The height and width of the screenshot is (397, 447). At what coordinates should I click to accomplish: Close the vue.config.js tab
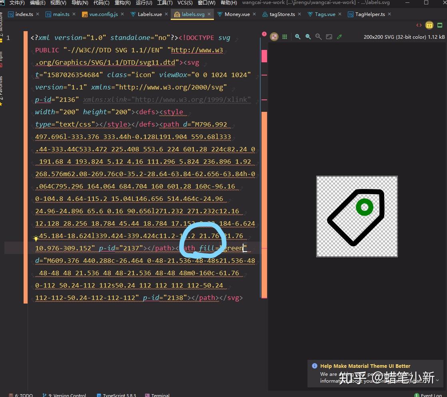pos(122,14)
